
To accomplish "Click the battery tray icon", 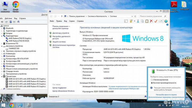I will (x=166, y=105).
